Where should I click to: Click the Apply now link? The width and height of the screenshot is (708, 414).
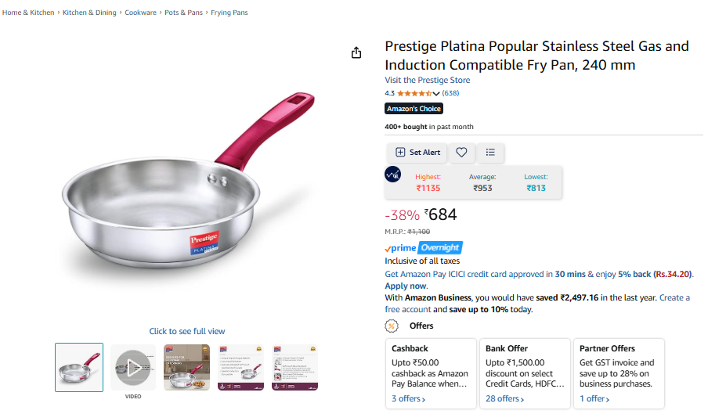tap(405, 286)
